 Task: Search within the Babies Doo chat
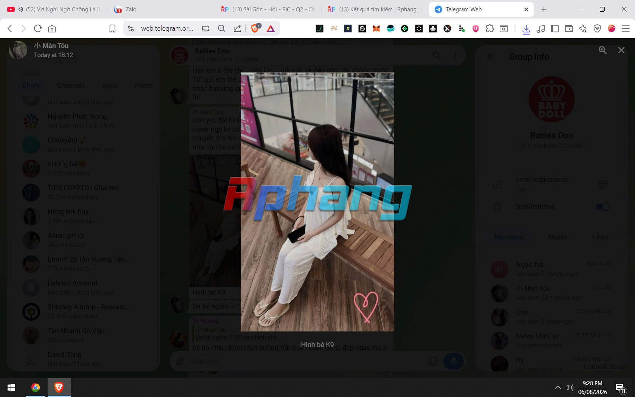tap(437, 56)
